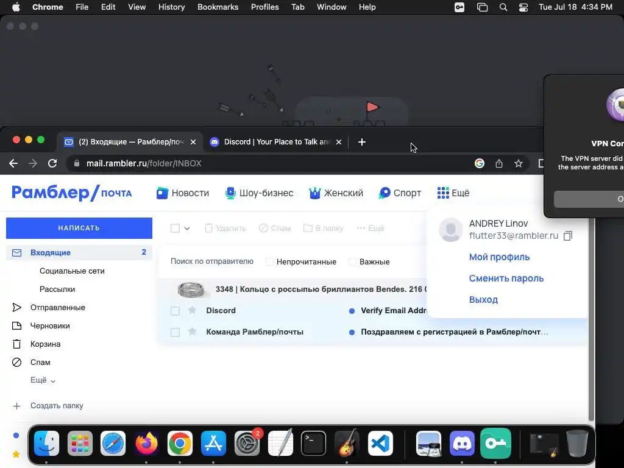The image size is (624, 468).
Task: Select the Команда Рамблер/почты email checkbox
Action: click(175, 332)
